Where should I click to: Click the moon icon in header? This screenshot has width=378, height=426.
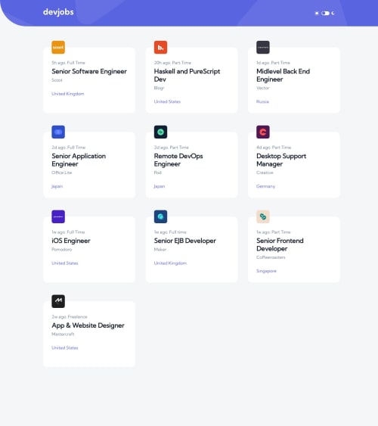tap(333, 13)
